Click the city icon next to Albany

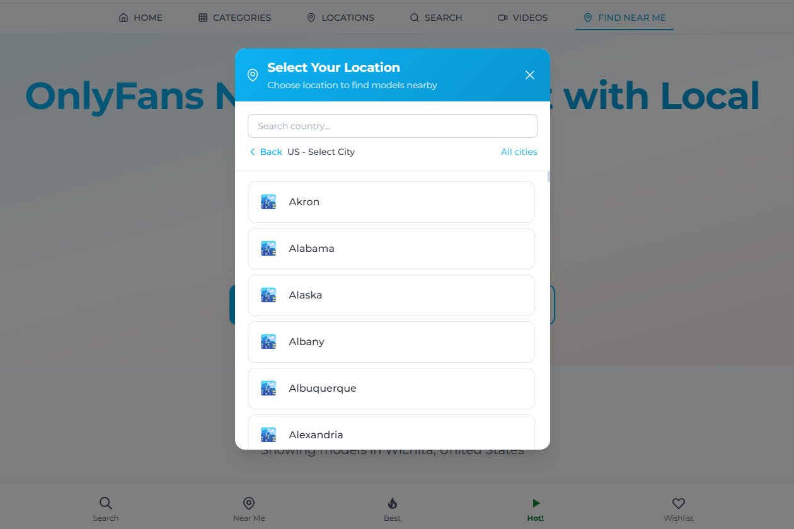click(x=268, y=342)
